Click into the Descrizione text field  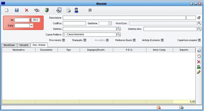pyautogui.click(x=124, y=18)
